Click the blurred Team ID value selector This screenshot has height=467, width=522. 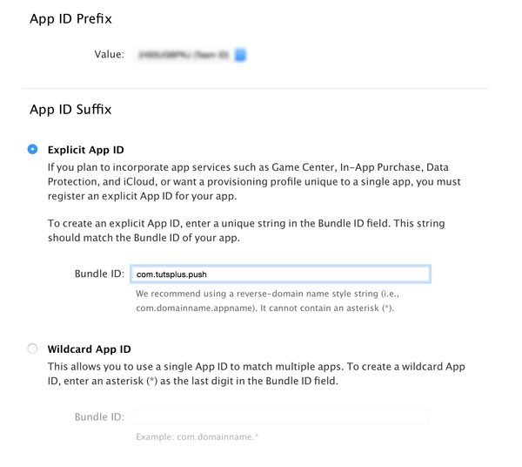tap(191, 55)
